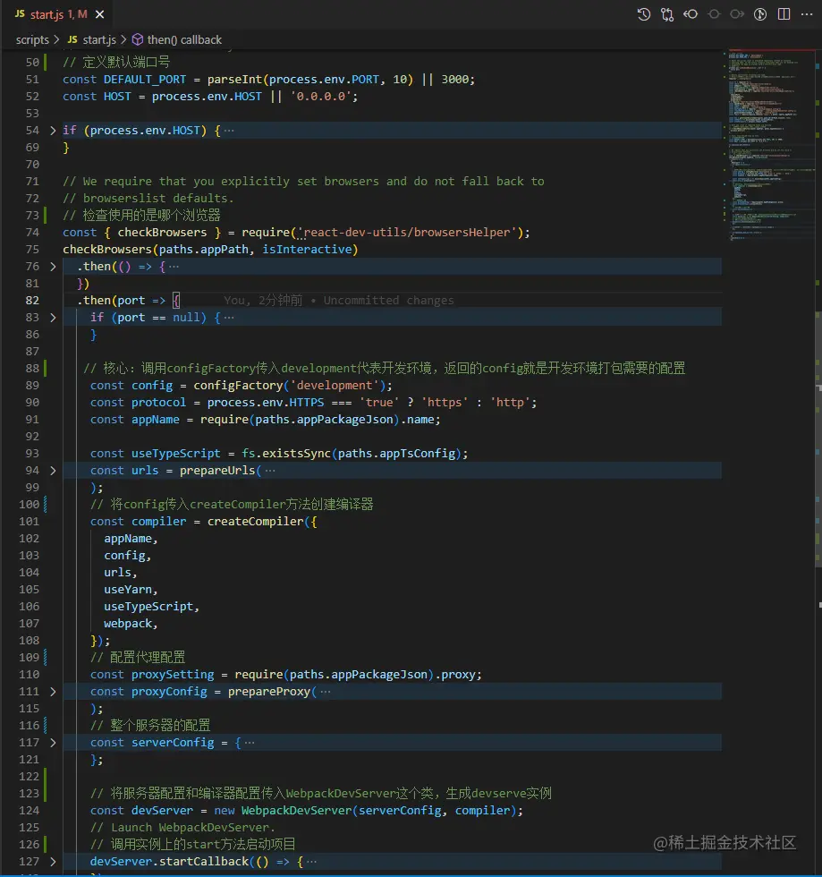822x877 pixels.
Task: Click the blue change marker at line 100
Action: click(x=46, y=505)
